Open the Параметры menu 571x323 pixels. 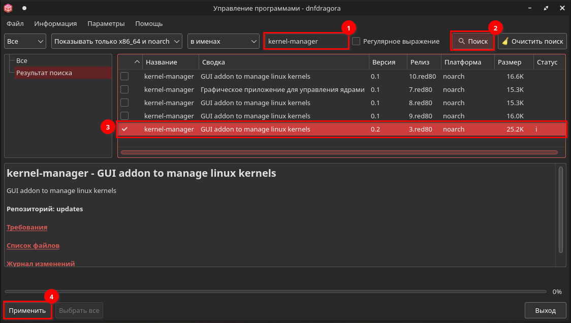[x=106, y=23]
